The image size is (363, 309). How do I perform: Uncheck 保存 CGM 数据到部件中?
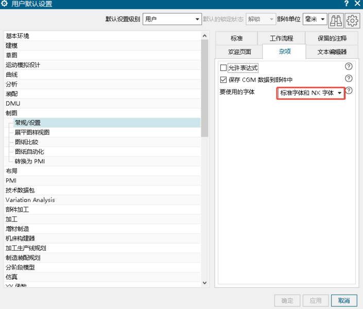pos(223,80)
